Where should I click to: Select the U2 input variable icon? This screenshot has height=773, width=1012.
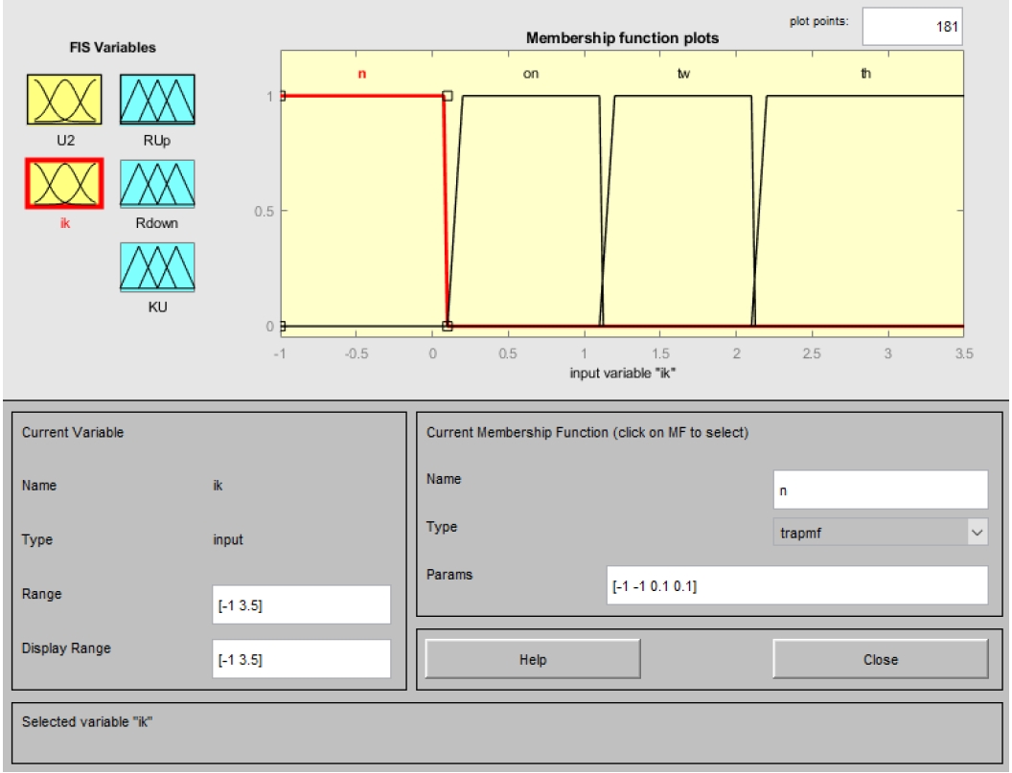63,101
